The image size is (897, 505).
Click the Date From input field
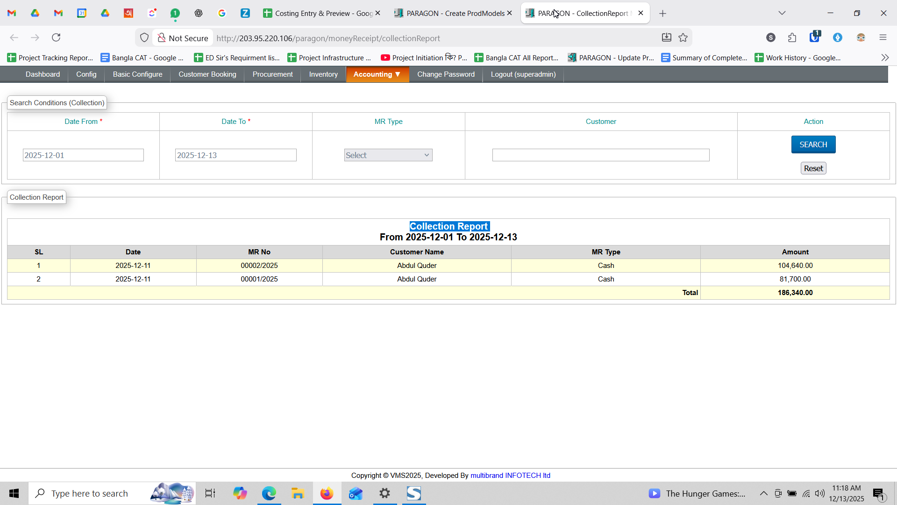point(83,155)
